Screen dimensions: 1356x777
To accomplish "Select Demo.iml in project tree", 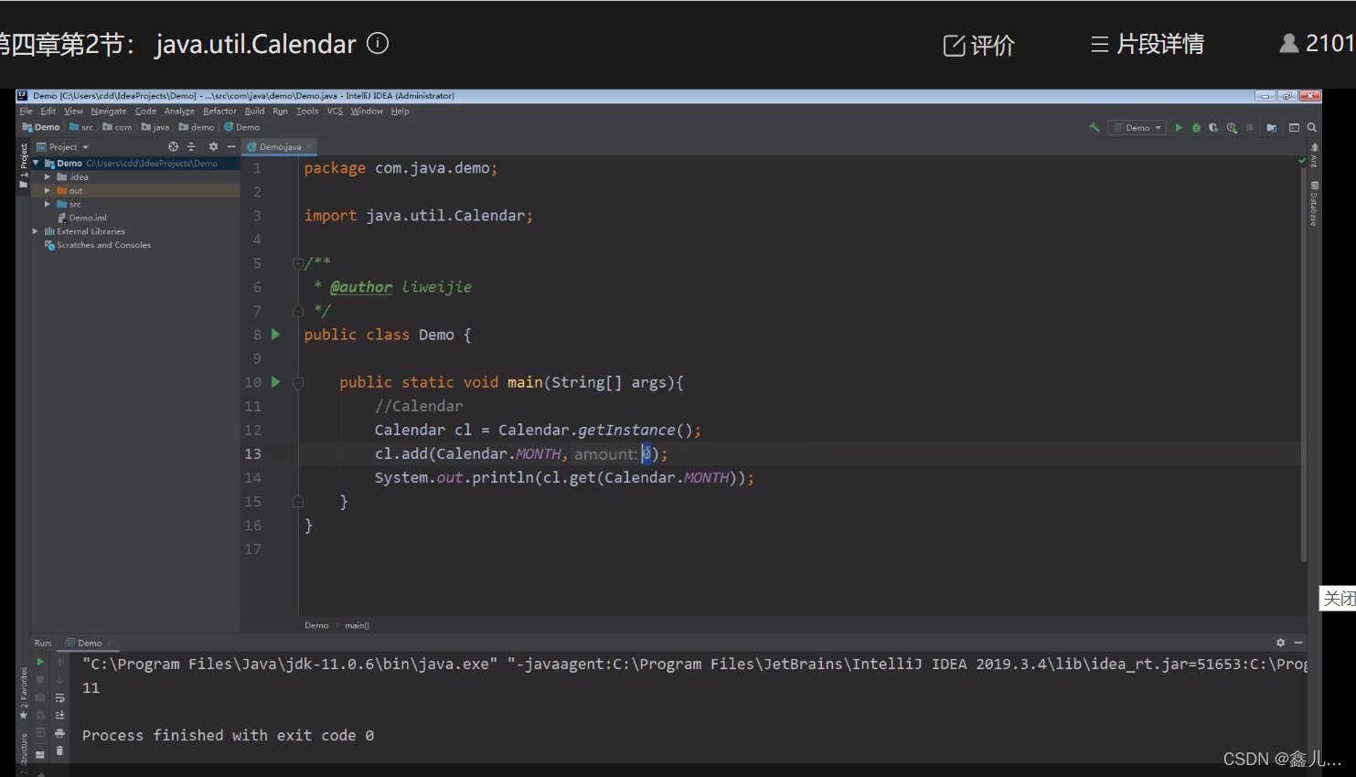I will (82, 218).
